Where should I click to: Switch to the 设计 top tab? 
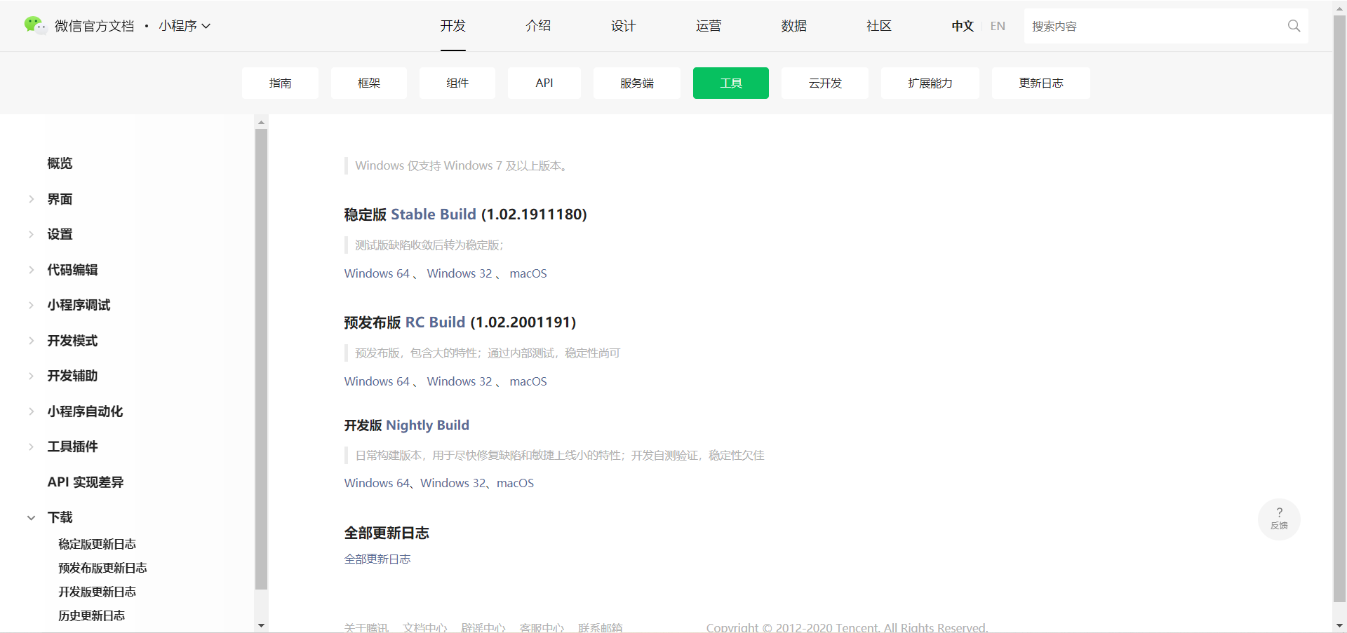tap(623, 26)
